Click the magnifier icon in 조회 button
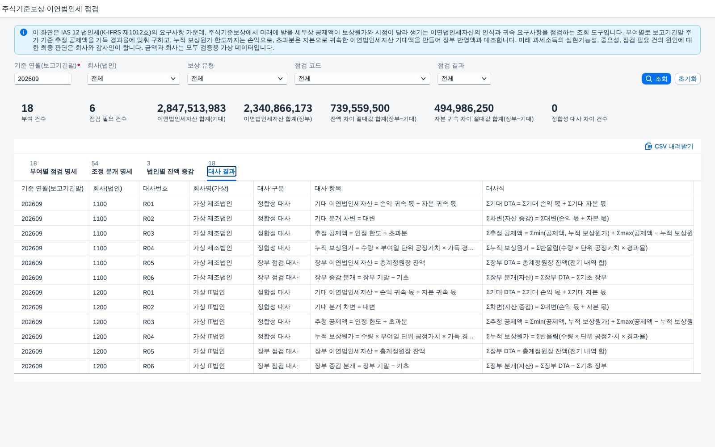The width and height of the screenshot is (715, 447). pyautogui.click(x=649, y=79)
